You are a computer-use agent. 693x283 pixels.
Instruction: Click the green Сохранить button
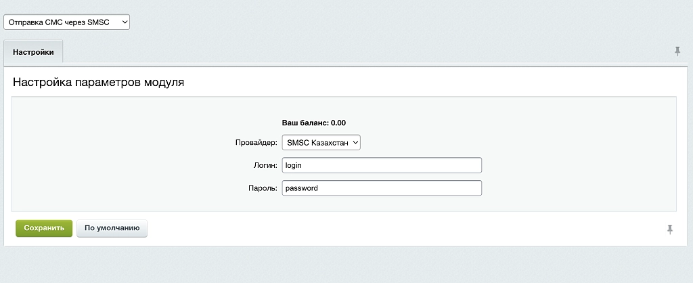click(44, 228)
